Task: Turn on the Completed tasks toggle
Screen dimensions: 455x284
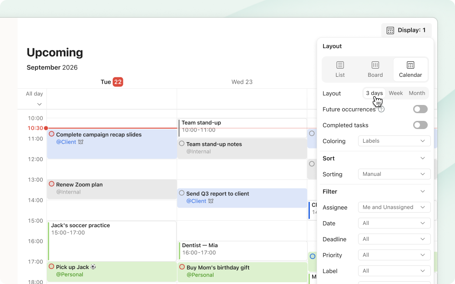Action: pyautogui.click(x=420, y=125)
